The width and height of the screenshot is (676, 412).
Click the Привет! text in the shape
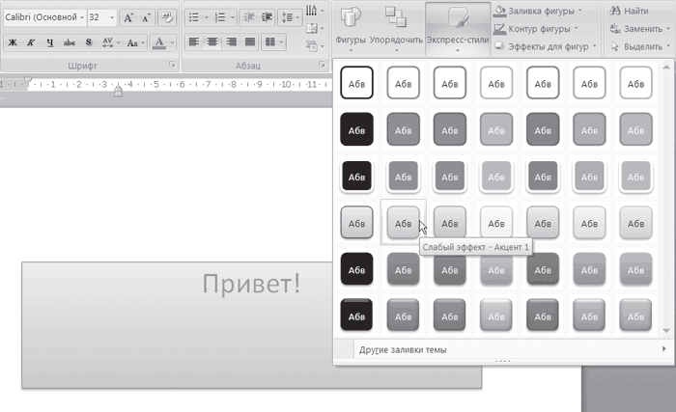tap(251, 284)
